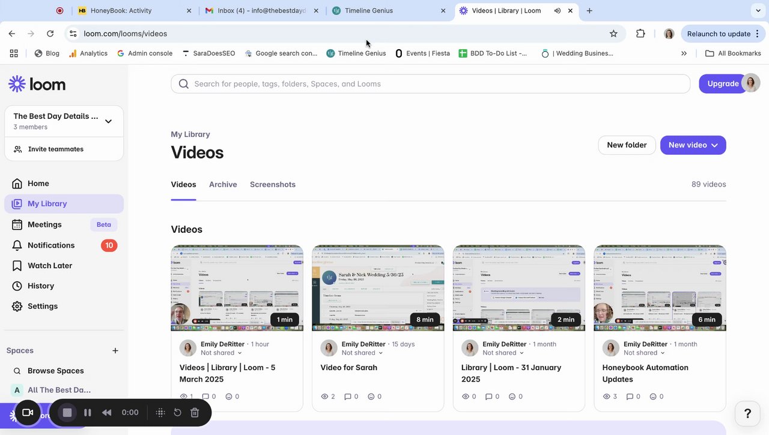
Task: Open the Chrome menu three dots
Action: pos(758,34)
